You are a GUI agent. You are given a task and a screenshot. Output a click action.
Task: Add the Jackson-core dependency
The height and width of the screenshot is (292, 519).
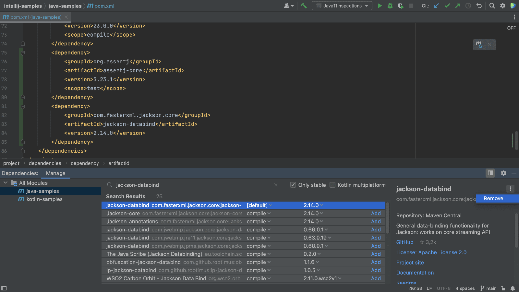pyautogui.click(x=376, y=213)
